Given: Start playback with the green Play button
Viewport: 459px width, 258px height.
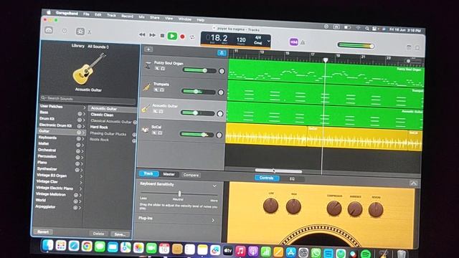Looking at the screenshot, I should click(172, 36).
